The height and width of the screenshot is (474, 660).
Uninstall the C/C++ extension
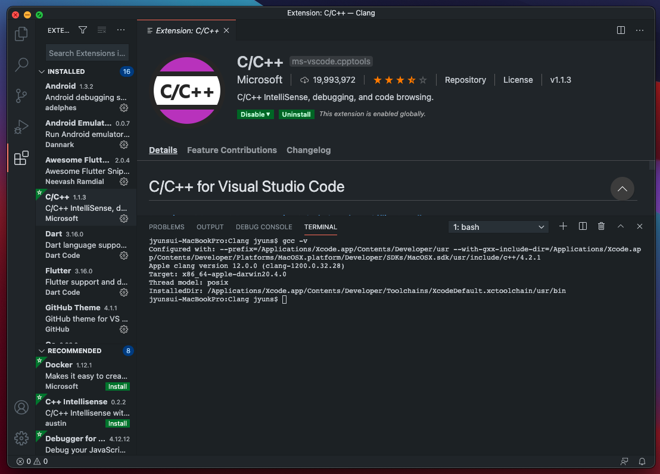[296, 114]
